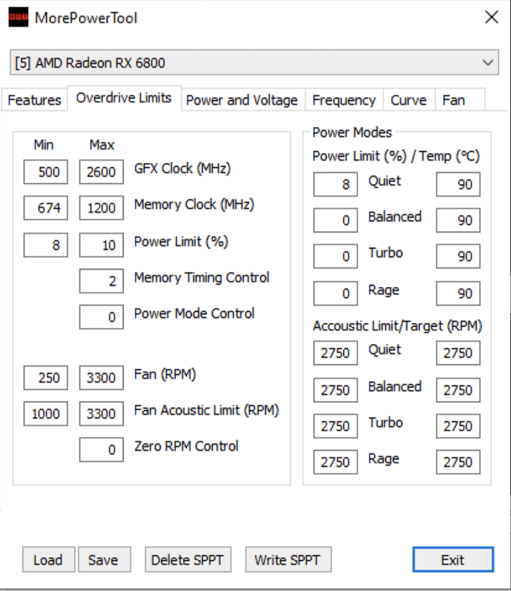Screen dimensions: 511x591
Task: Edit Balanced acoustic limit RPM field
Action: pyautogui.click(x=336, y=390)
